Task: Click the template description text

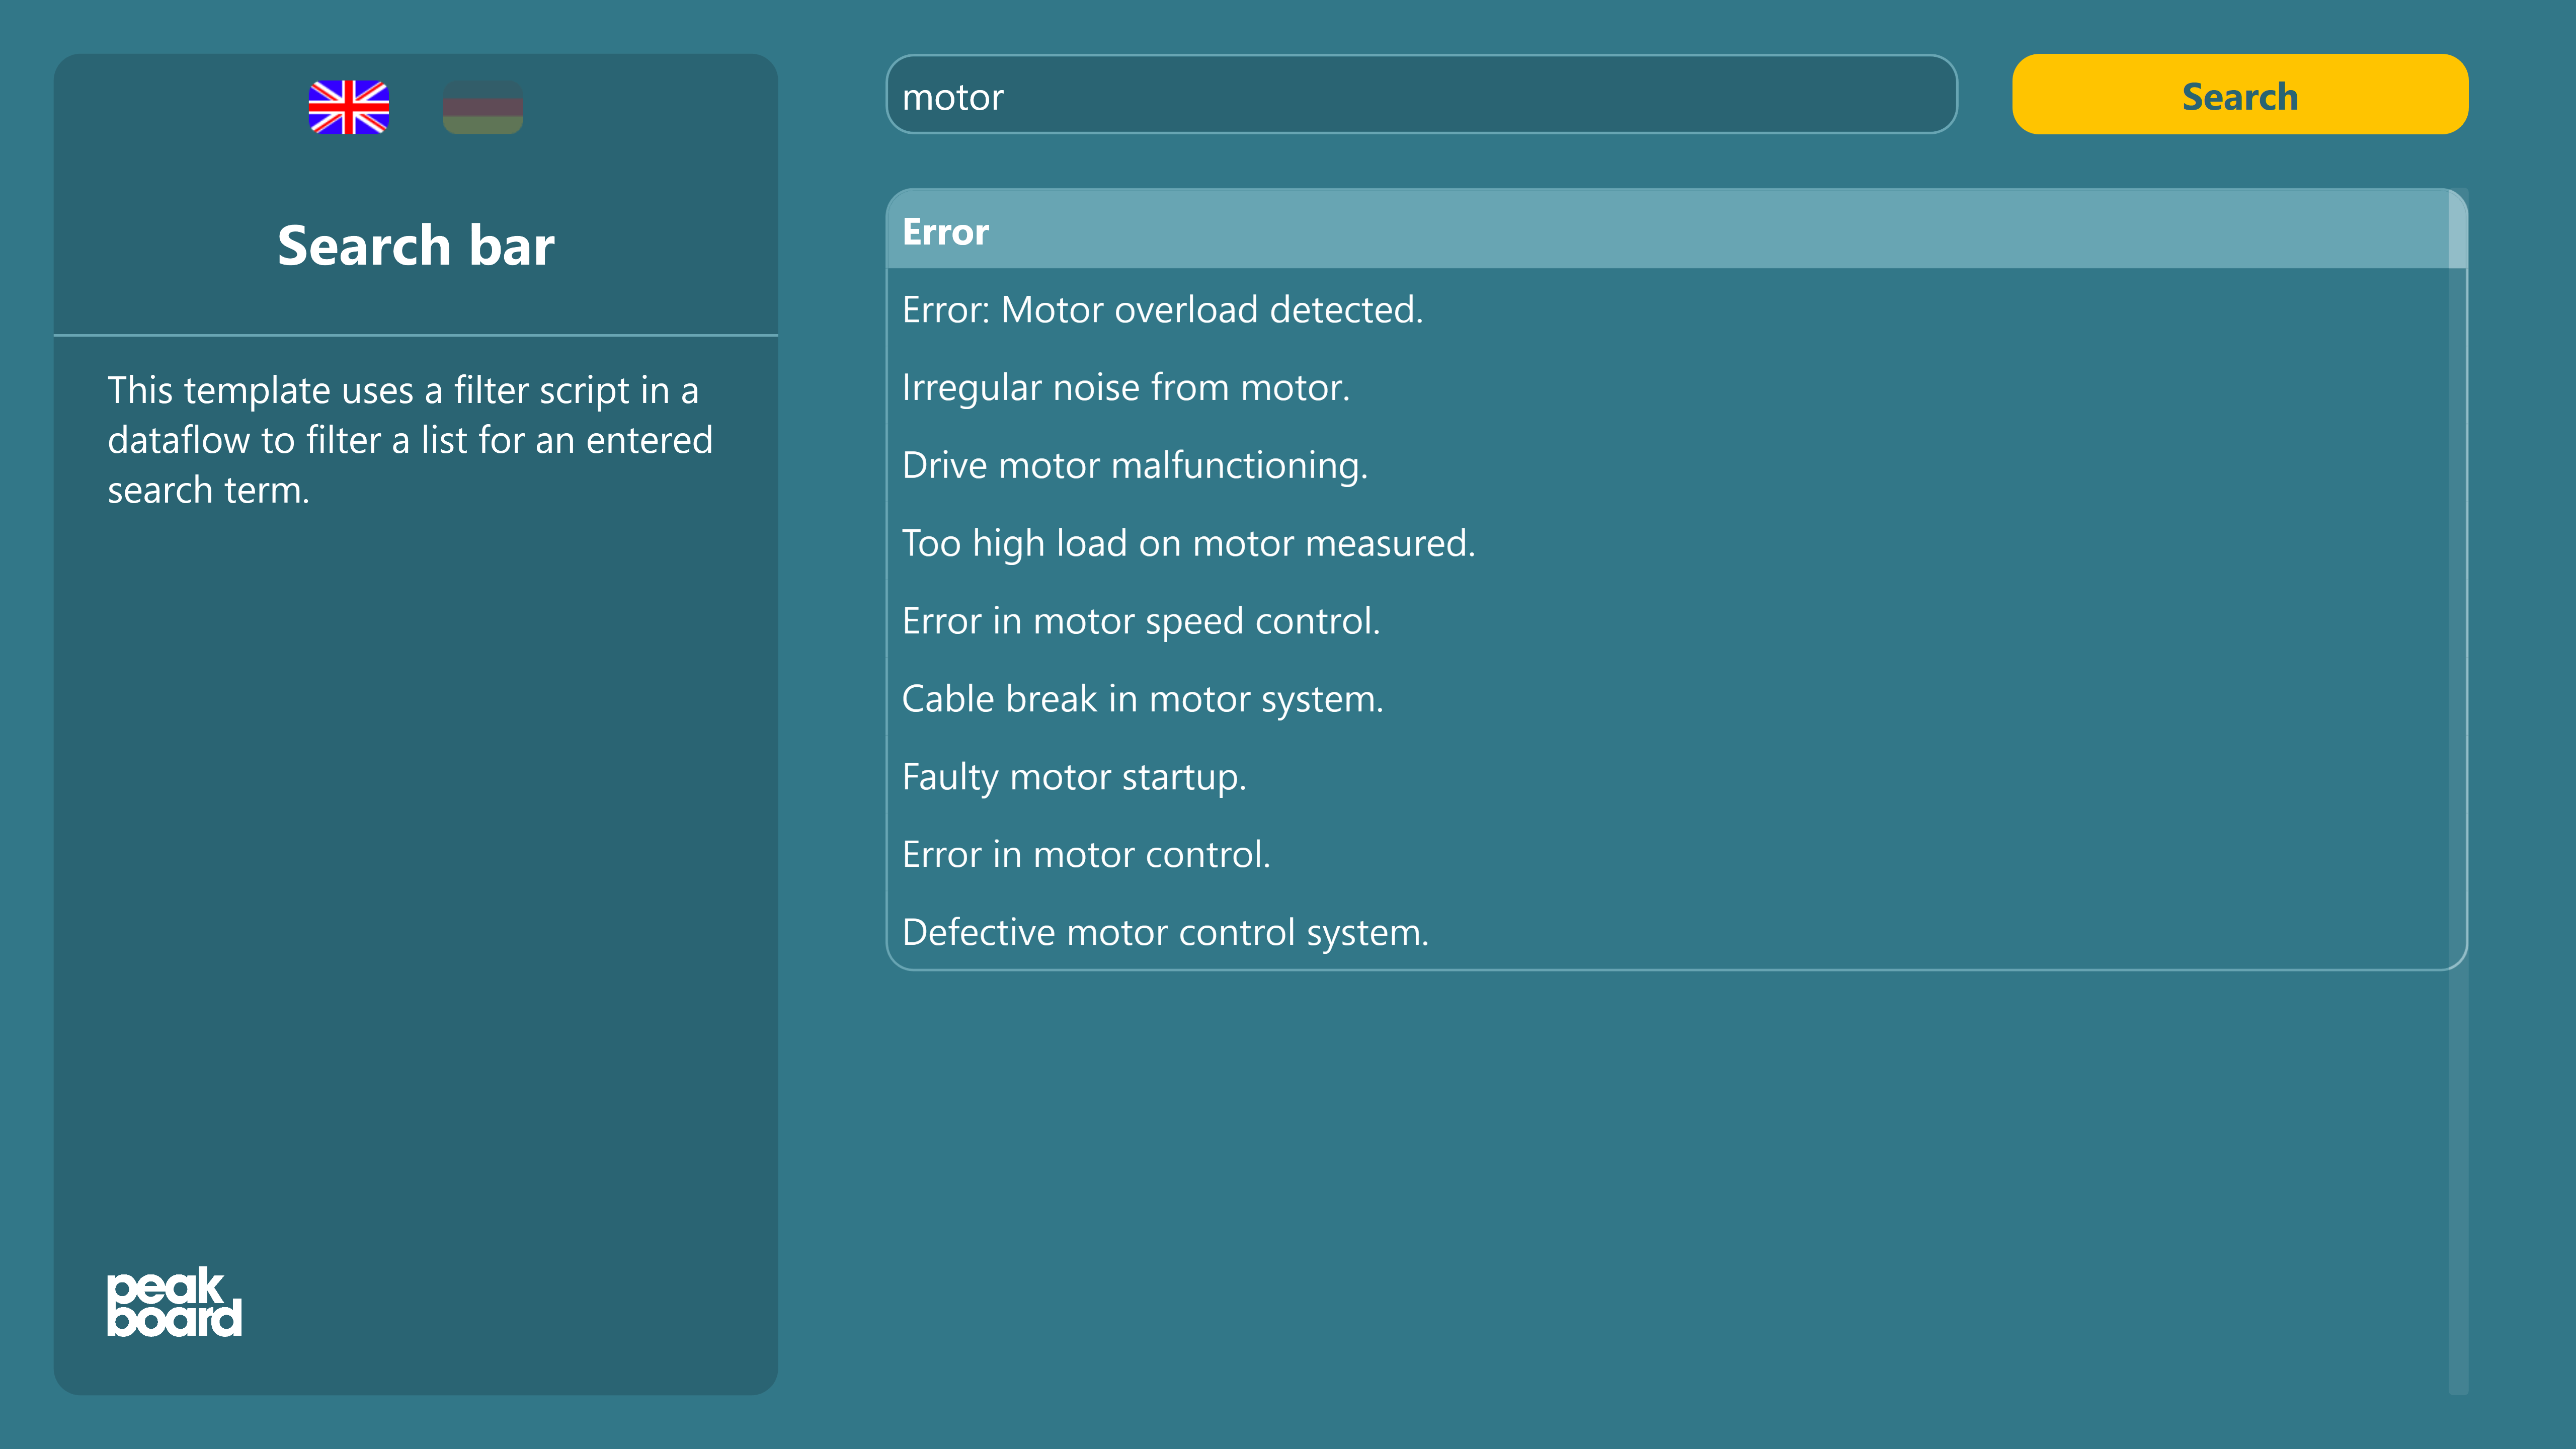Action: [410, 440]
